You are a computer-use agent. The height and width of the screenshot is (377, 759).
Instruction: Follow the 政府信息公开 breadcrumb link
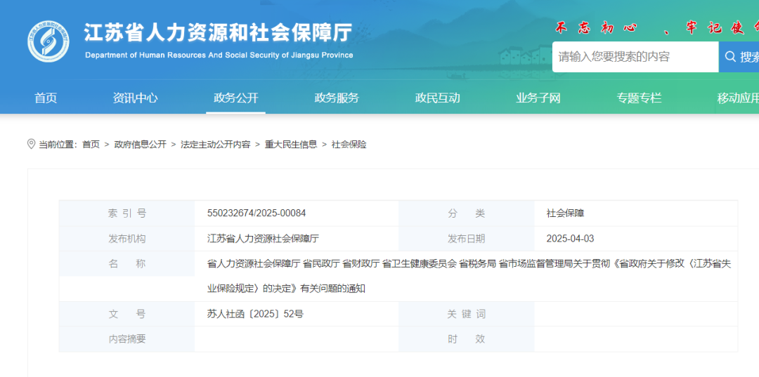click(x=141, y=145)
